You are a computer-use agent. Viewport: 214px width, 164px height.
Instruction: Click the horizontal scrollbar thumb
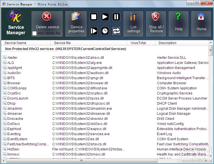click(x=82, y=161)
